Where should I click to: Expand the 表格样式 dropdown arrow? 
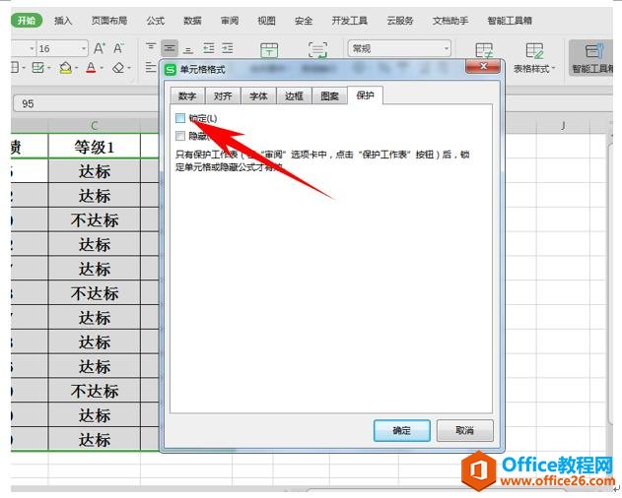click(x=553, y=68)
